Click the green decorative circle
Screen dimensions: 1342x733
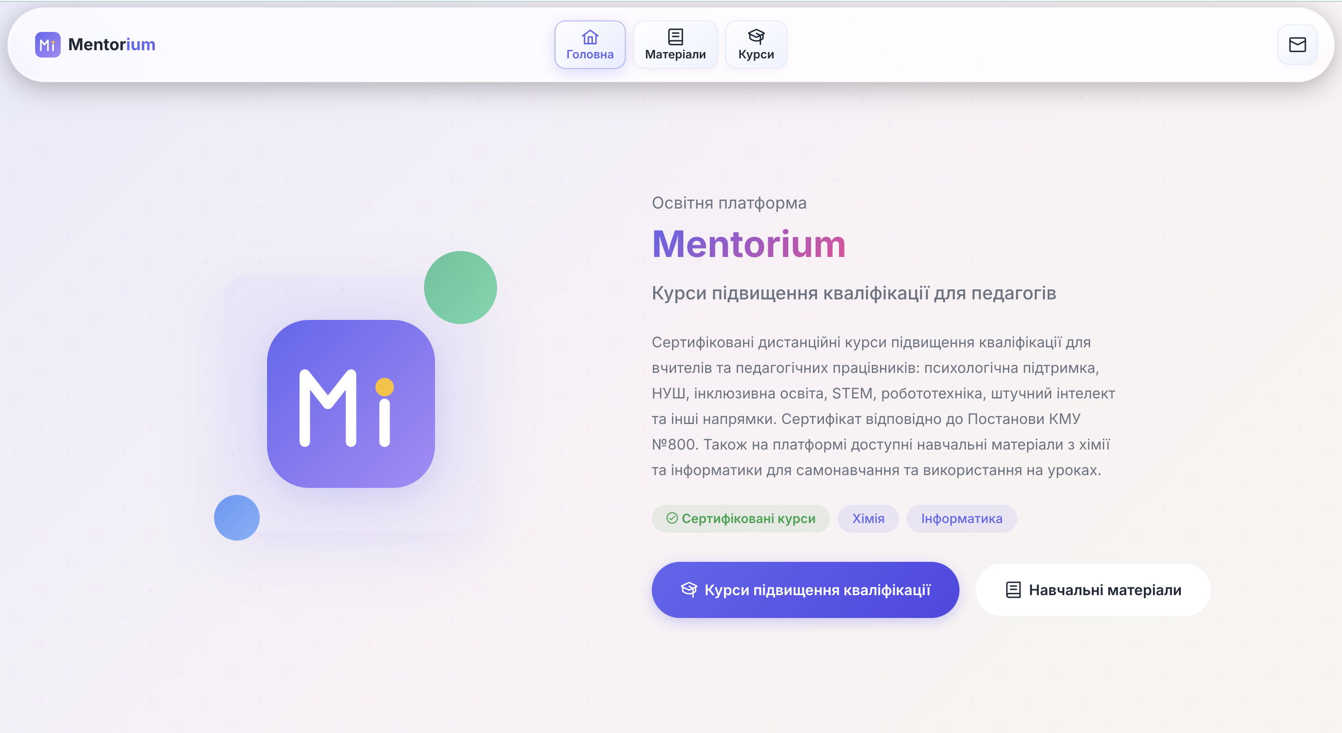point(460,288)
